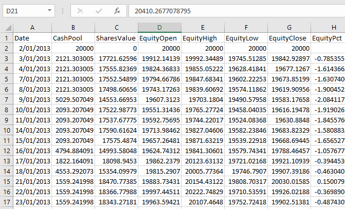Select date cell 2/01/2013
The image size is (345, 209).
(x=32, y=48)
